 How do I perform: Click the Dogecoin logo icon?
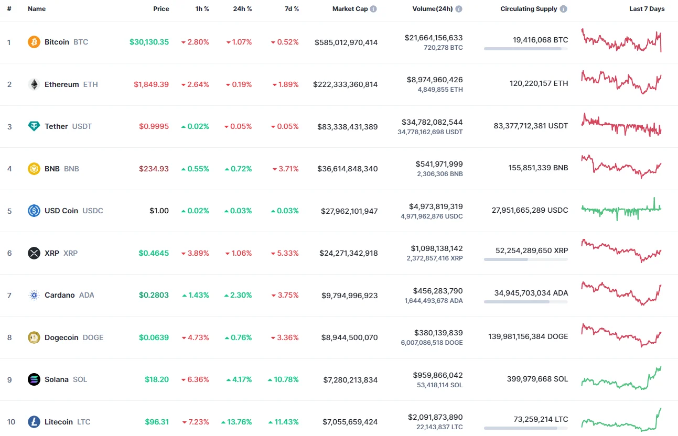[x=34, y=337]
